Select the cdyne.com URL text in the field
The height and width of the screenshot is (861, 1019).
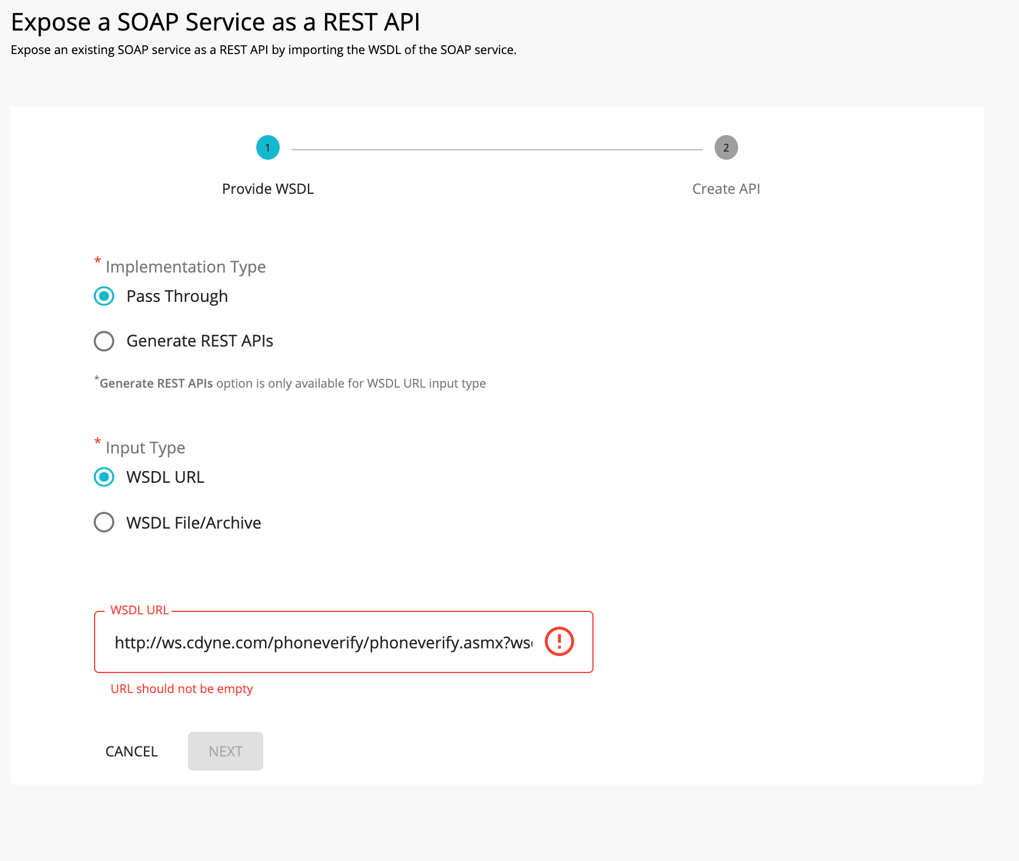coord(323,642)
